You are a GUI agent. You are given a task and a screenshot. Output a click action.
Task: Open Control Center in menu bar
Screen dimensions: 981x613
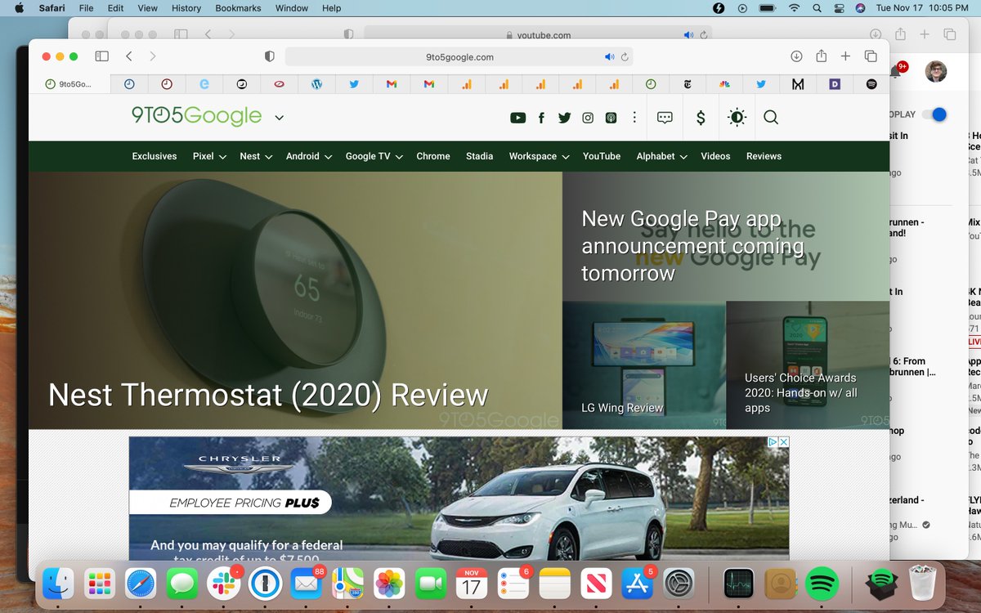point(838,8)
